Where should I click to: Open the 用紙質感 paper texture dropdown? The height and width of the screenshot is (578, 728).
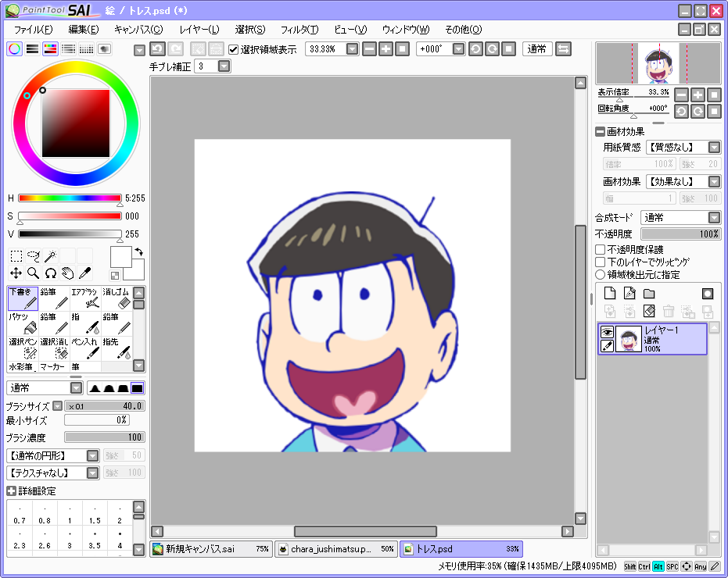[714, 148]
